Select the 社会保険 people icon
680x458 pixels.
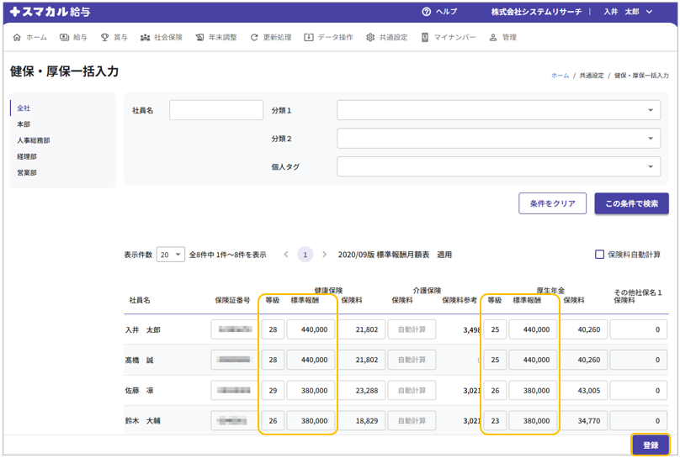pos(145,38)
